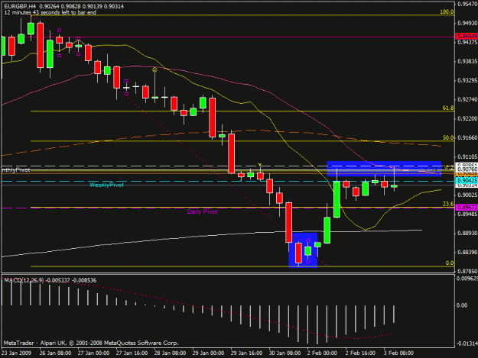
Task: Click the 29 Jan 16:00 time label
Action: [246, 353]
